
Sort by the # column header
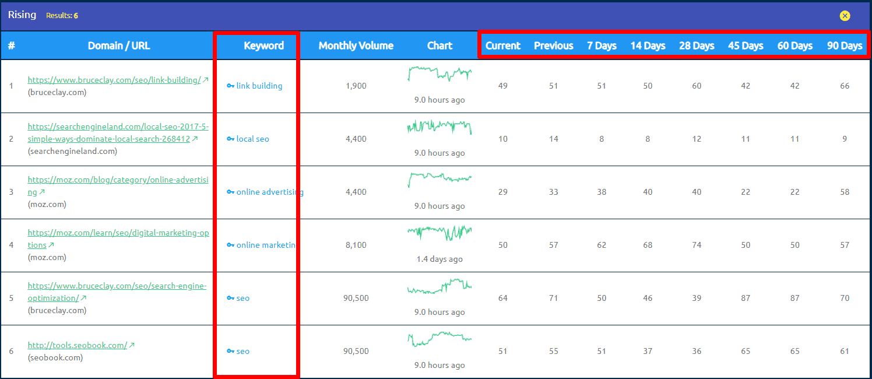click(x=11, y=45)
